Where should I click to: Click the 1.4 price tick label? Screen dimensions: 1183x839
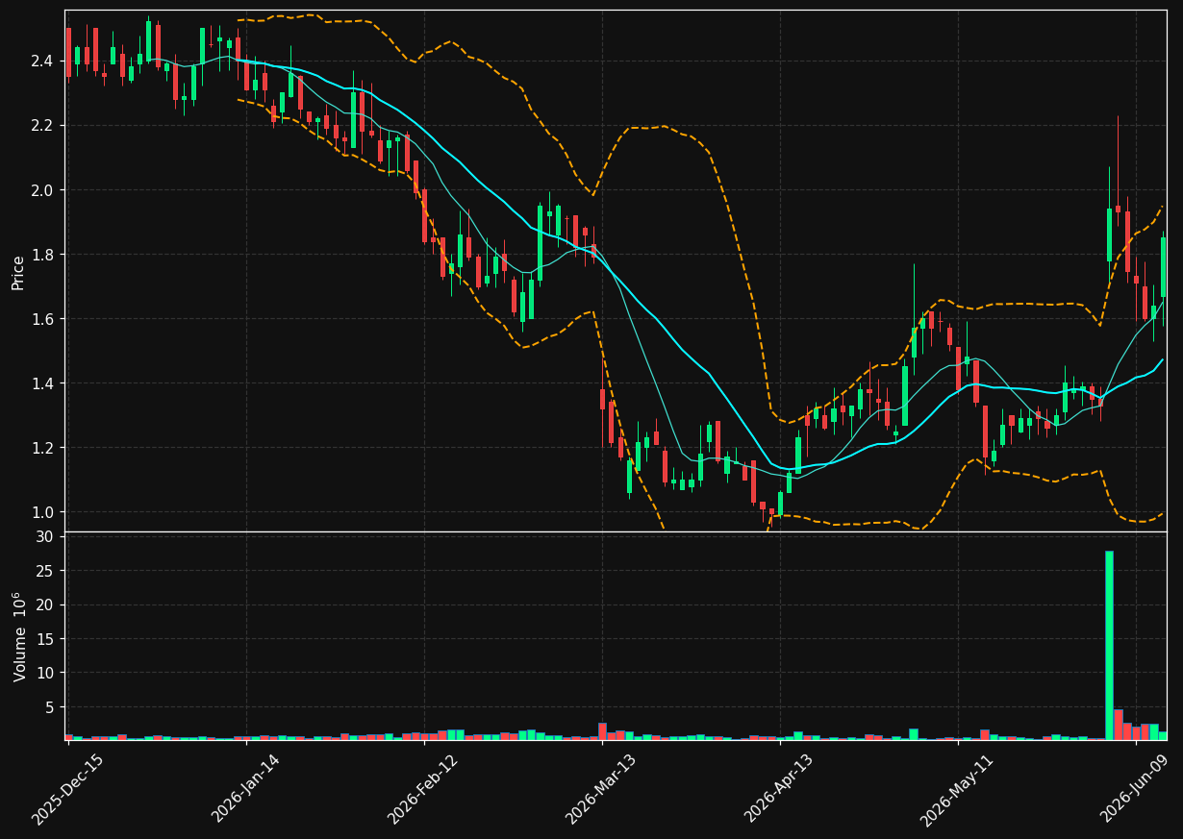click(x=41, y=383)
